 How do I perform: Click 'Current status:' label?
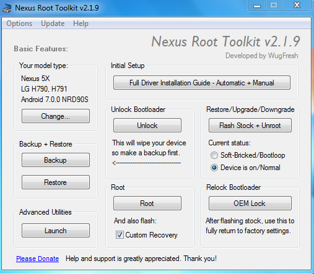pos(229,143)
